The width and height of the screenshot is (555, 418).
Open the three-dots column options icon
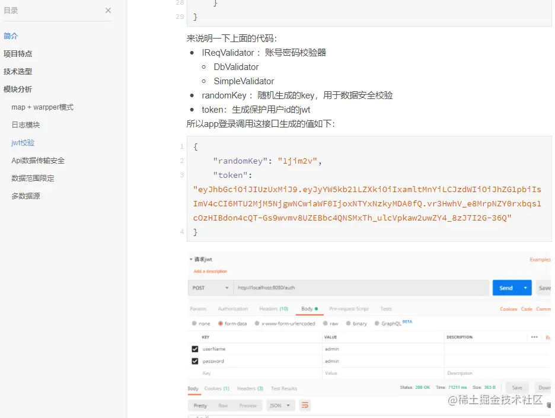pos(534,337)
